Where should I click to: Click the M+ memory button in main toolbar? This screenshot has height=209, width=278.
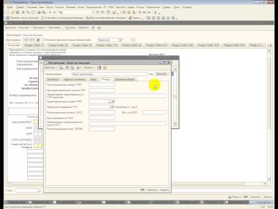[144, 12]
